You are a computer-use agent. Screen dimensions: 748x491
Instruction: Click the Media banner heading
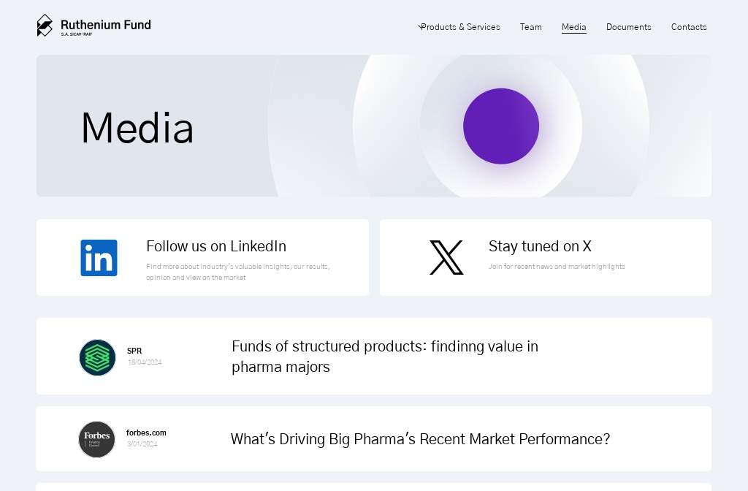pos(137,128)
